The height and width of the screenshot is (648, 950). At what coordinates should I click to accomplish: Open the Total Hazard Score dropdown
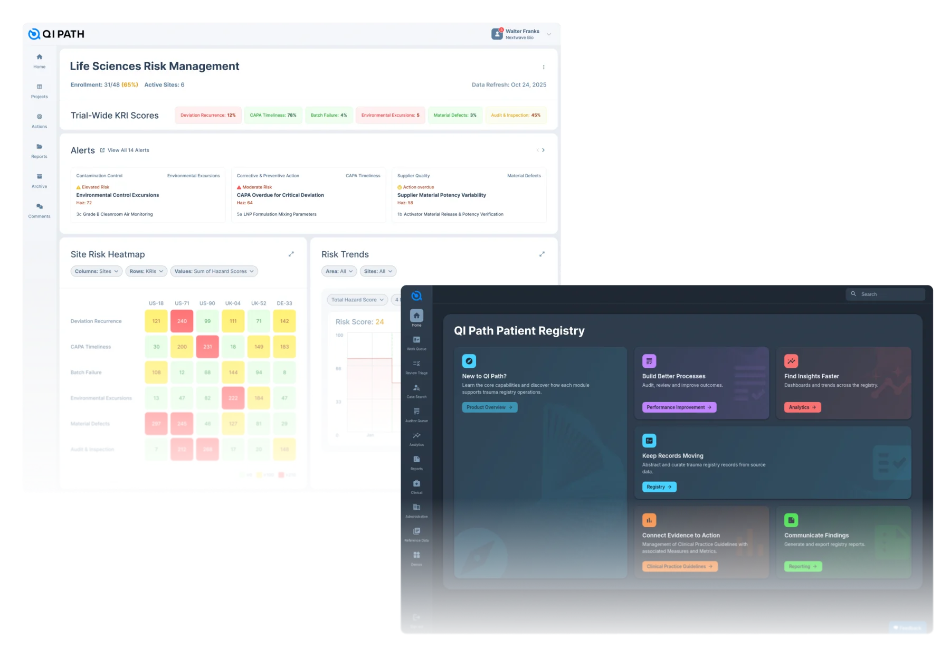[x=357, y=300]
